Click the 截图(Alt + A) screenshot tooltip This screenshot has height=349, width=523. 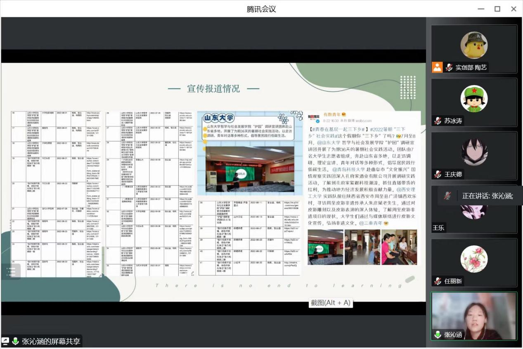(x=331, y=303)
